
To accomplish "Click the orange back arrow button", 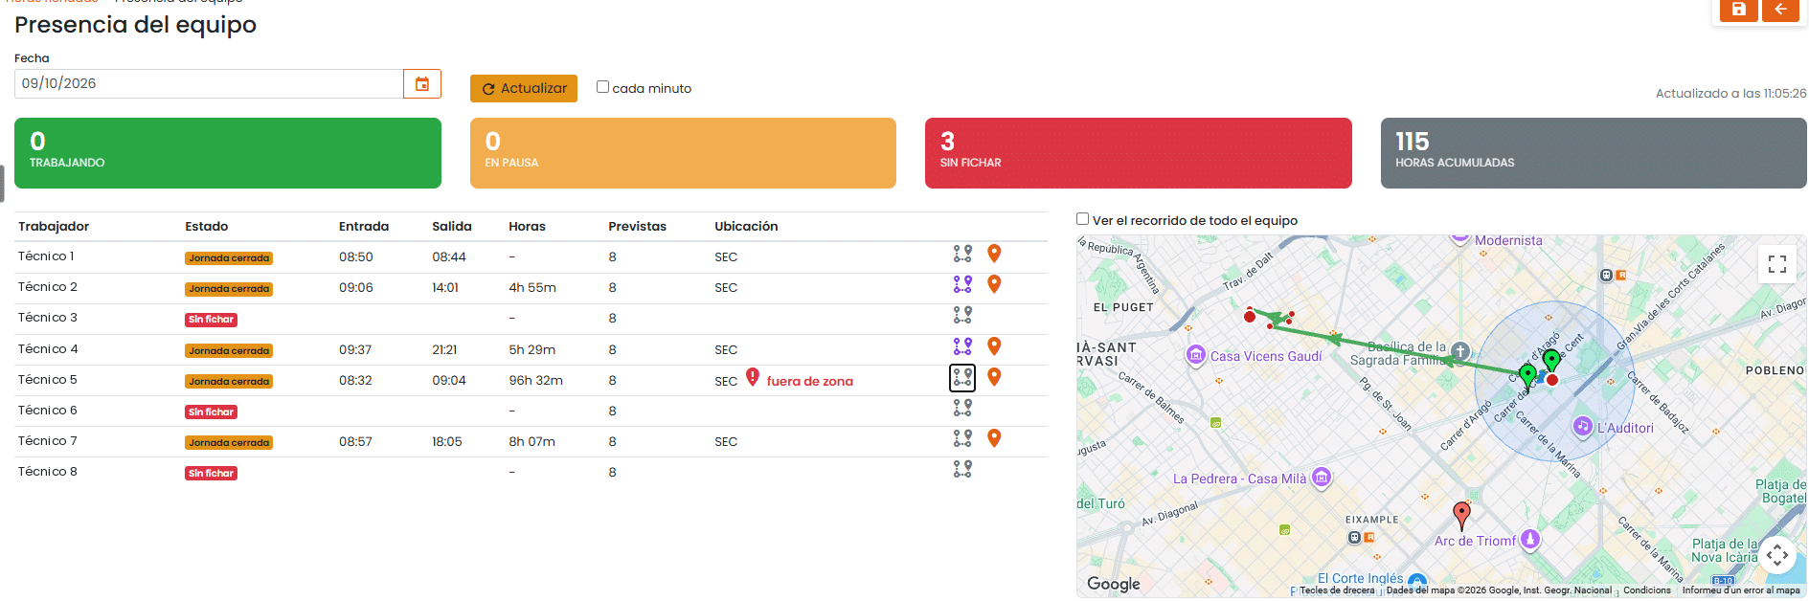I will coord(1780,10).
